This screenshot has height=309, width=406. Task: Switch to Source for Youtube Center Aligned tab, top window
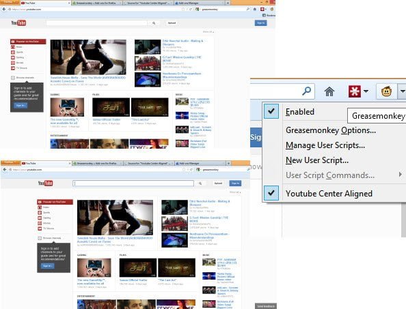148,3
